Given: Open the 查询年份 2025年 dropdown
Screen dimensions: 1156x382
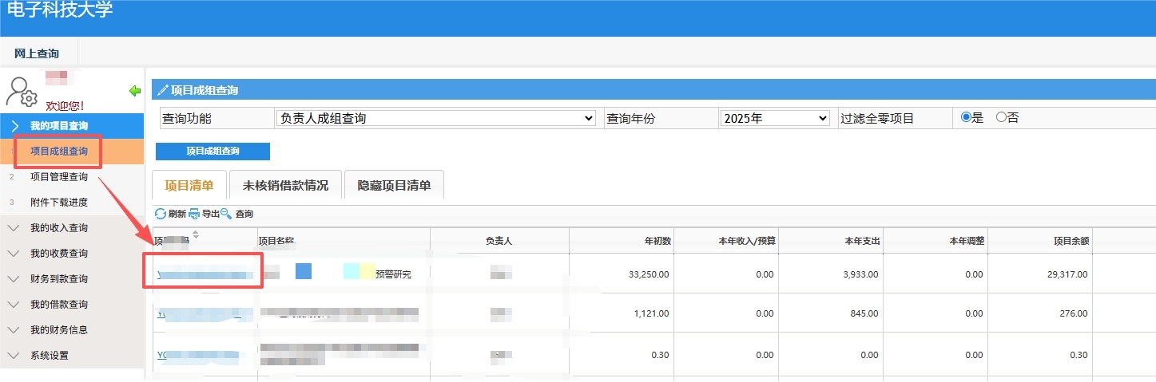Looking at the screenshot, I should (775, 118).
